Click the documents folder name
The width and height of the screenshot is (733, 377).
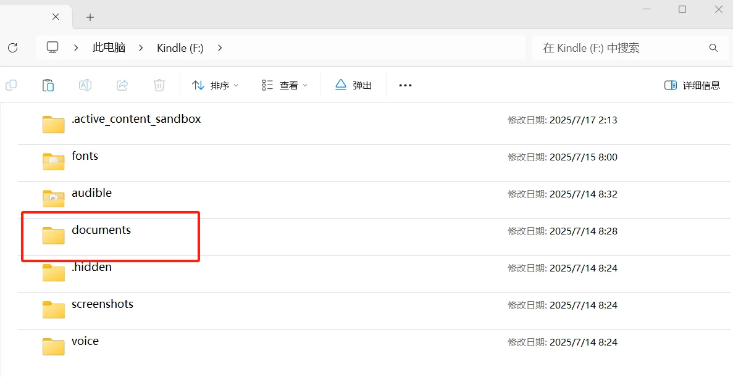click(101, 230)
